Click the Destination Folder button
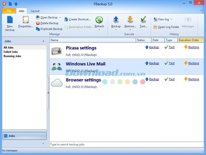 78,27
